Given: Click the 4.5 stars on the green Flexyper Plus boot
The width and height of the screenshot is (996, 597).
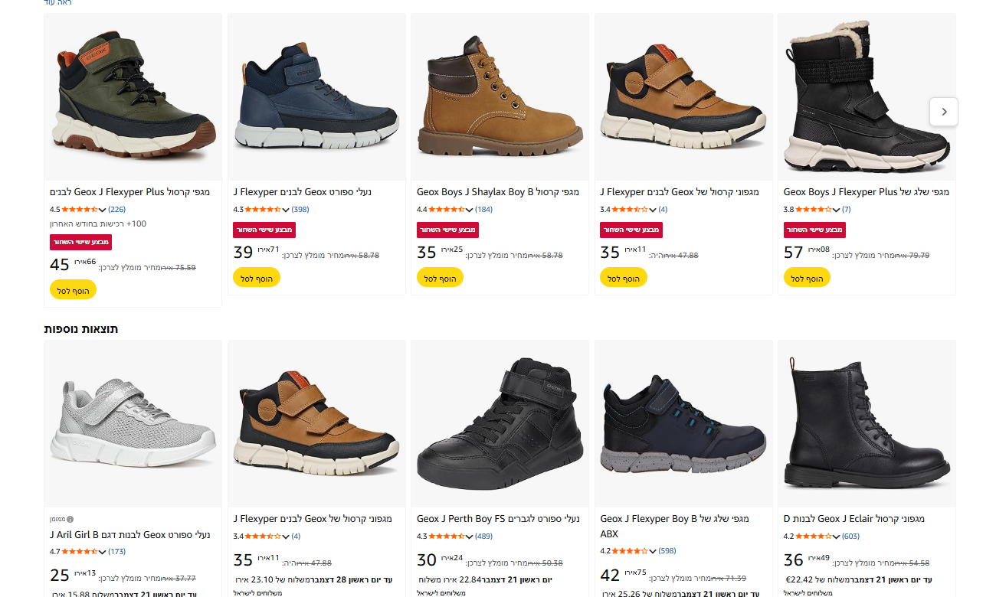Looking at the screenshot, I should [x=80, y=210].
